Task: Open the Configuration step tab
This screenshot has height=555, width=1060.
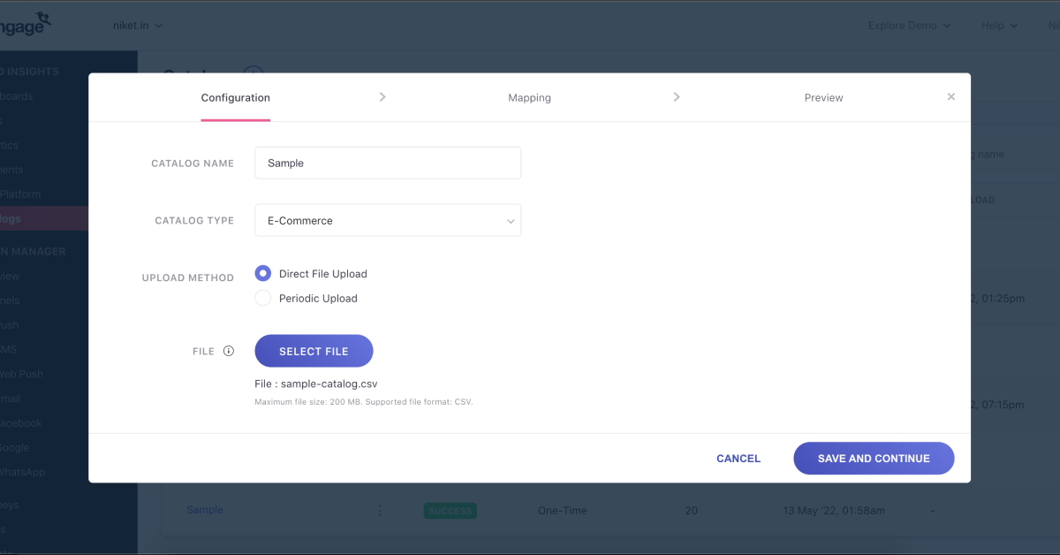Action: pyautogui.click(x=236, y=98)
